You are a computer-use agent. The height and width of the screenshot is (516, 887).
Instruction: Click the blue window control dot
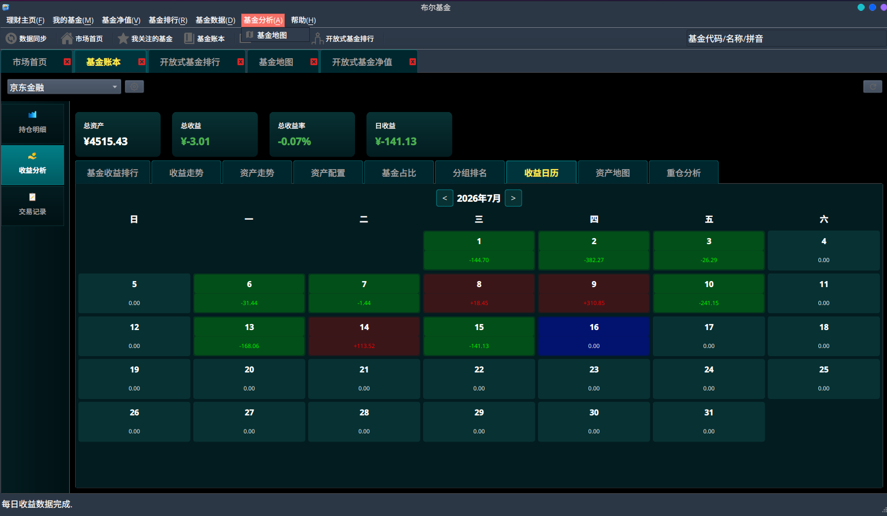[x=872, y=7]
